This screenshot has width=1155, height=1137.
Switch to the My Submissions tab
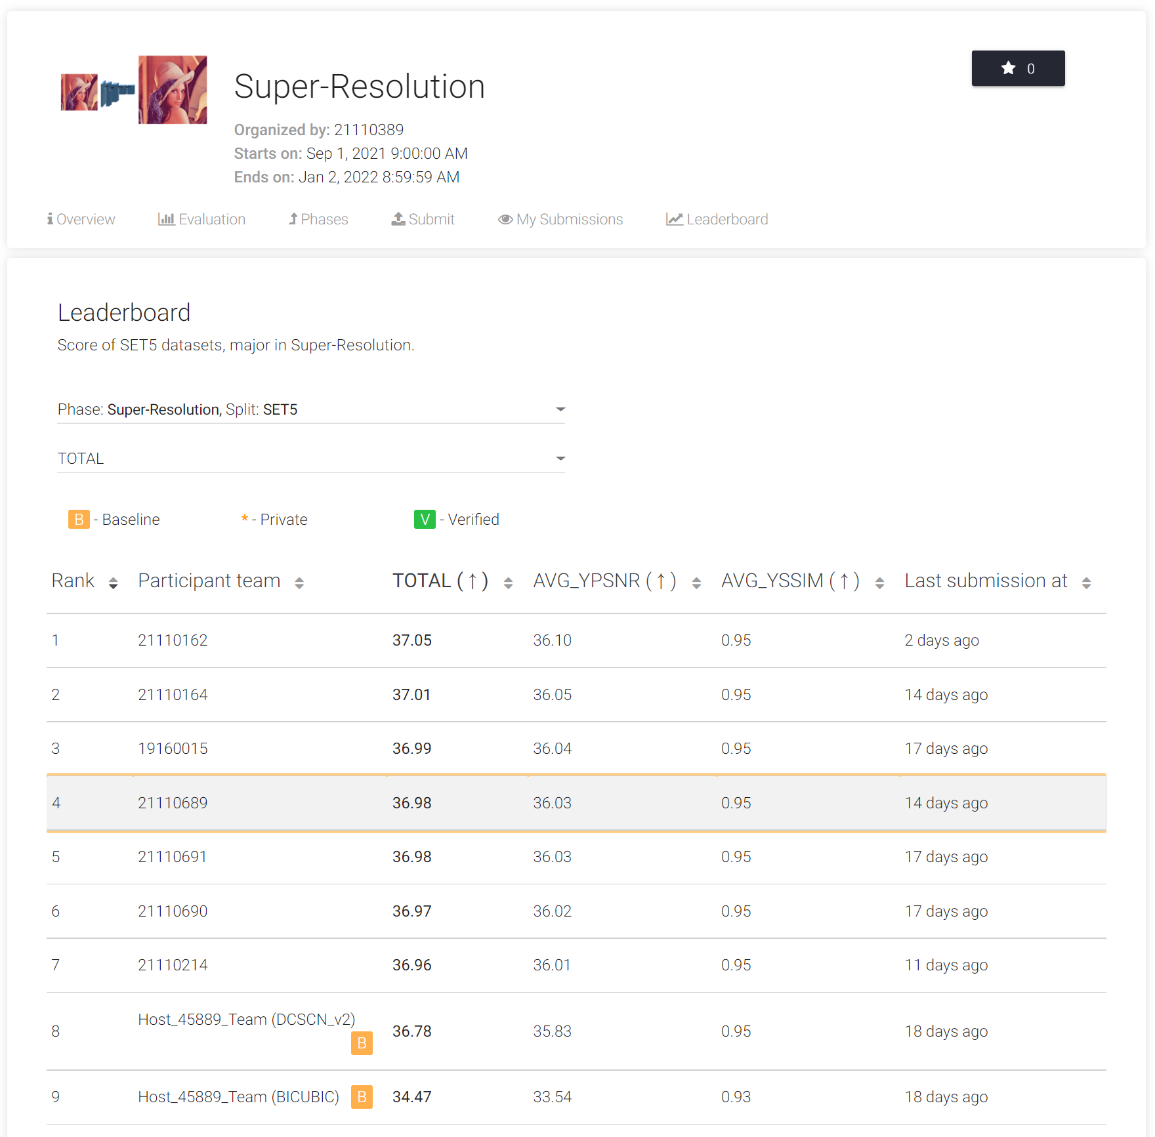[569, 219]
